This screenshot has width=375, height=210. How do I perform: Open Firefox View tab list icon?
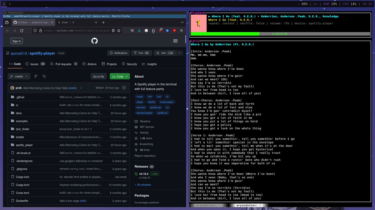(x=7, y=22)
